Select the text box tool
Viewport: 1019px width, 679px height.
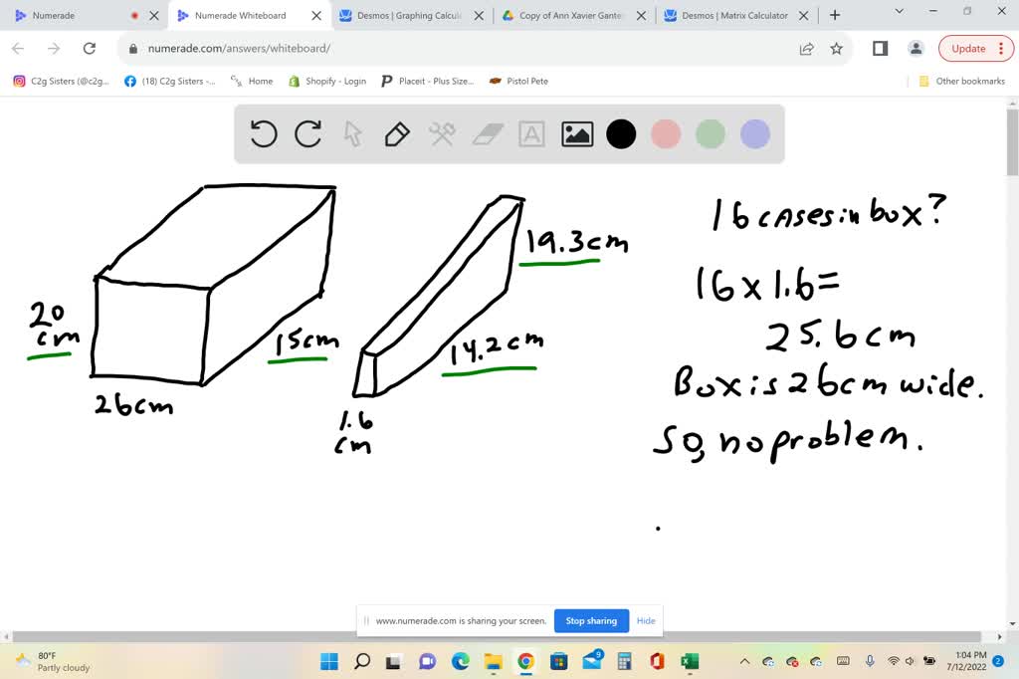pyautogui.click(x=532, y=134)
